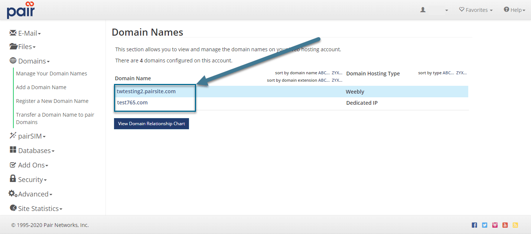The width and height of the screenshot is (531, 234).
Task: Open the YouTube channel icon
Action: pyautogui.click(x=505, y=225)
